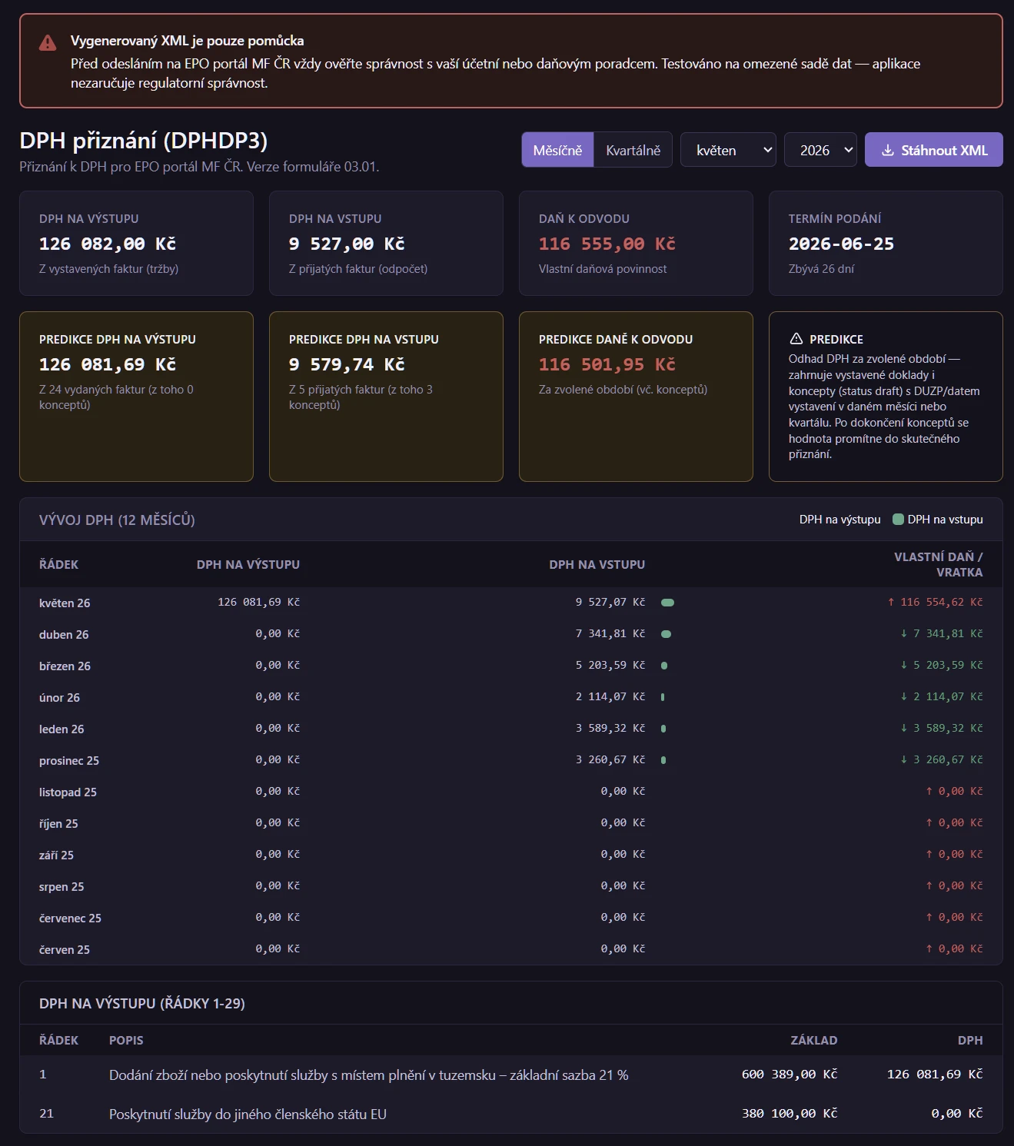Open the květen month dropdown
The image size is (1014, 1146).
pos(729,150)
